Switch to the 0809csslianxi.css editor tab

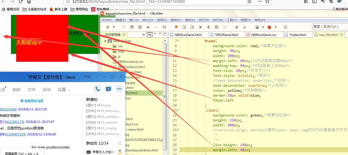pos(264,35)
